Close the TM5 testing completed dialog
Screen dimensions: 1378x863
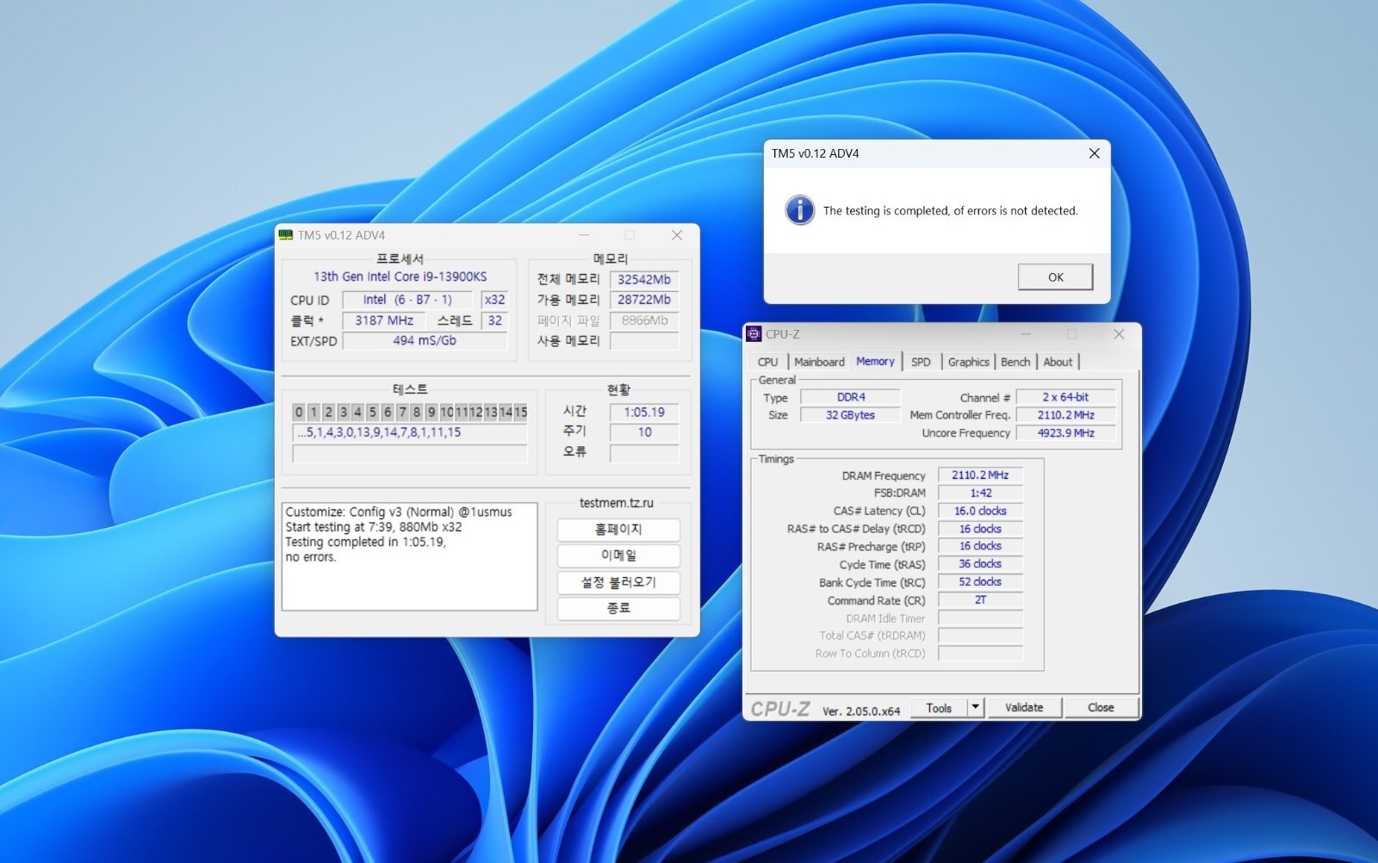click(1094, 153)
